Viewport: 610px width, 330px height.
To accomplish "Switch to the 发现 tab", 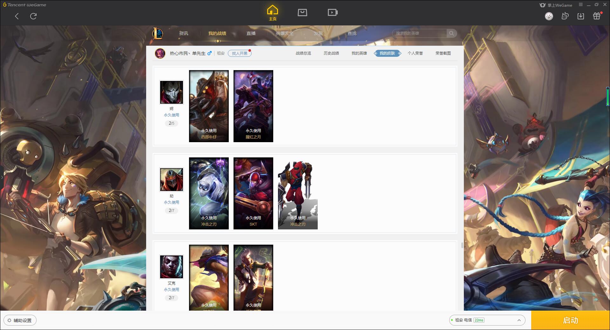I will pyautogui.click(x=318, y=33).
